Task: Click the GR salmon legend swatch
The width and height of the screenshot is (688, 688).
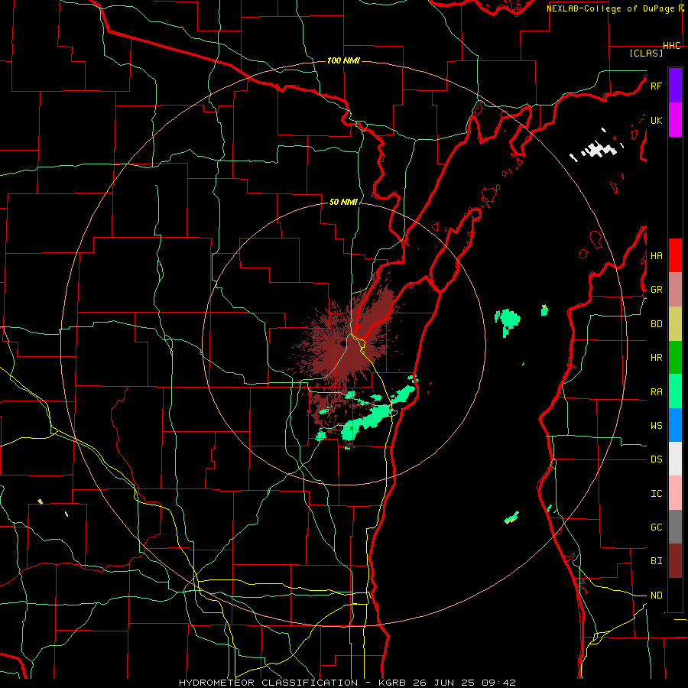Action: coord(675,290)
